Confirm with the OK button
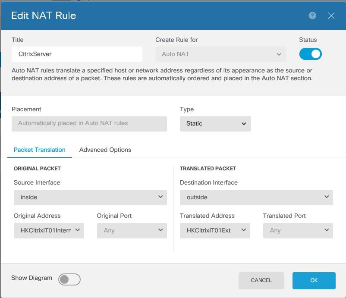 tap(314, 280)
